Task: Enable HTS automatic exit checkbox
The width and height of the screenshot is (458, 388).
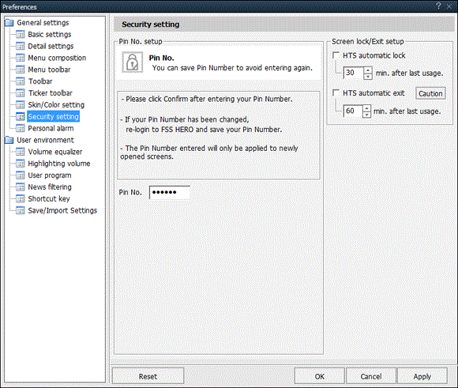Action: click(336, 93)
